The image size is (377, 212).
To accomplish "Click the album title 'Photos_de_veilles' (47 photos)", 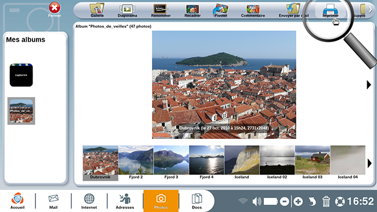I will pyautogui.click(x=113, y=26).
